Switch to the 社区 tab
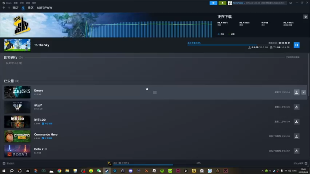 [x=31, y=8]
